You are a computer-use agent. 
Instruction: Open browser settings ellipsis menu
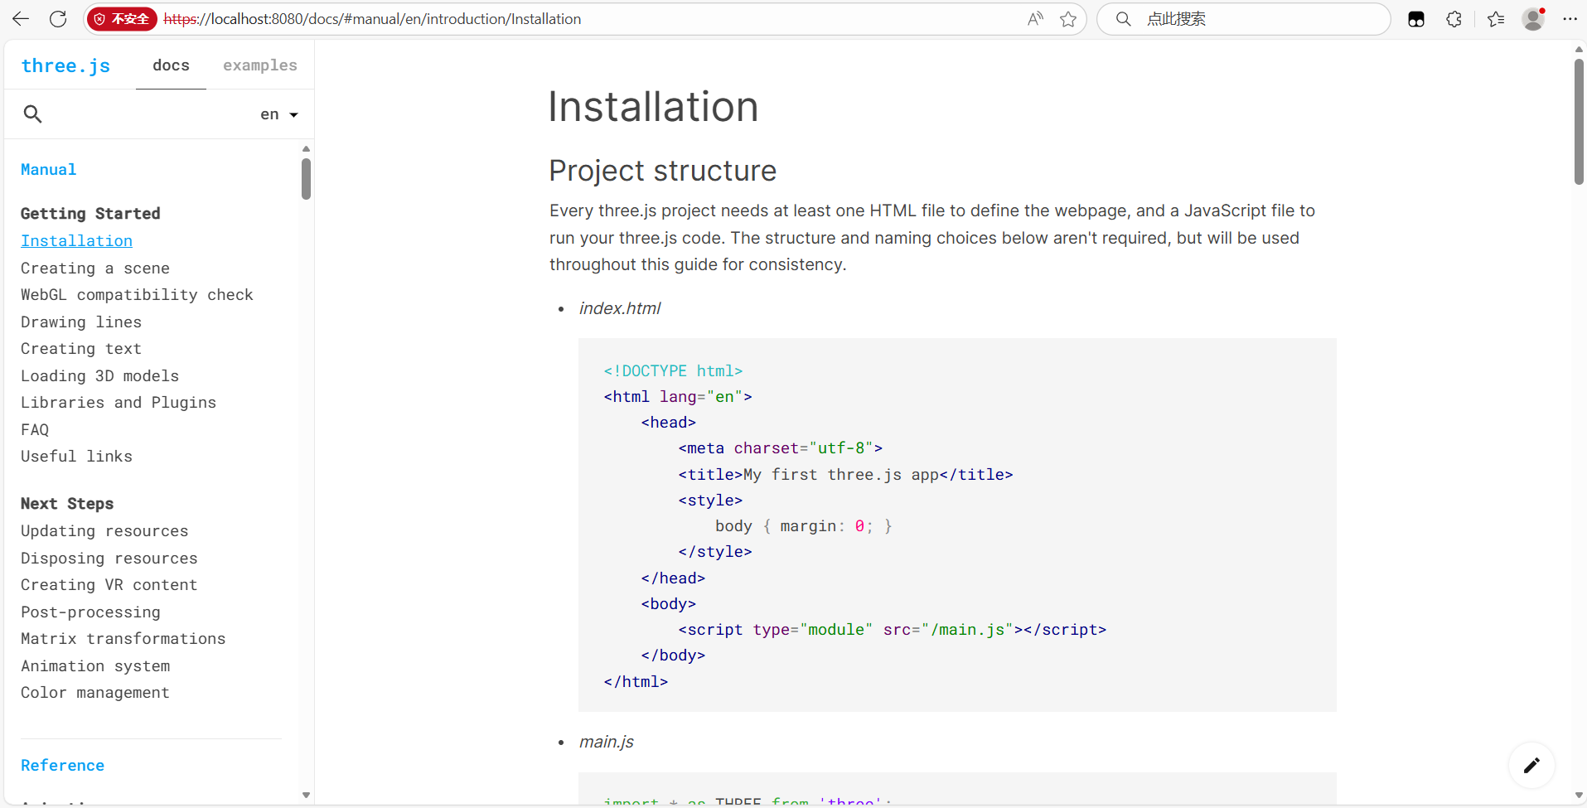(1570, 19)
